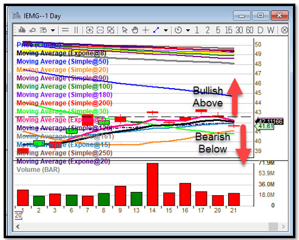The width and height of the screenshot is (299, 240).
Task: Select the D daily interval button
Action: pyautogui.click(x=260, y=30)
